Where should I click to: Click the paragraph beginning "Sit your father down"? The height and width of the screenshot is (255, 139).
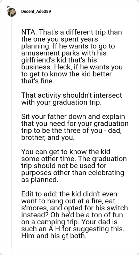click(75, 127)
